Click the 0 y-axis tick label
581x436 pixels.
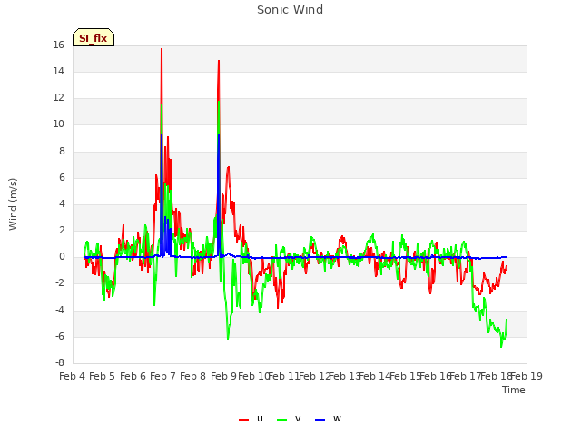62,256
